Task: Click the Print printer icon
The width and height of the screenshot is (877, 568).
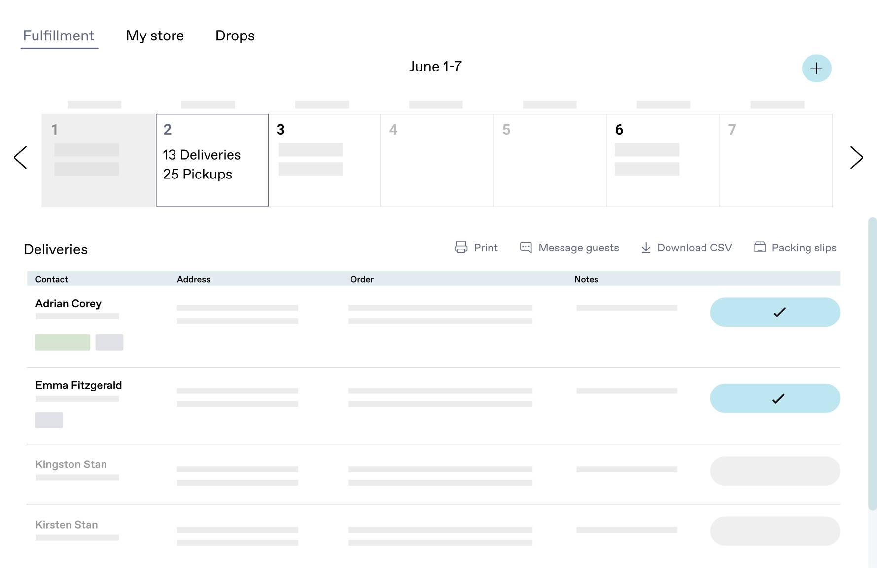Action: pyautogui.click(x=461, y=247)
